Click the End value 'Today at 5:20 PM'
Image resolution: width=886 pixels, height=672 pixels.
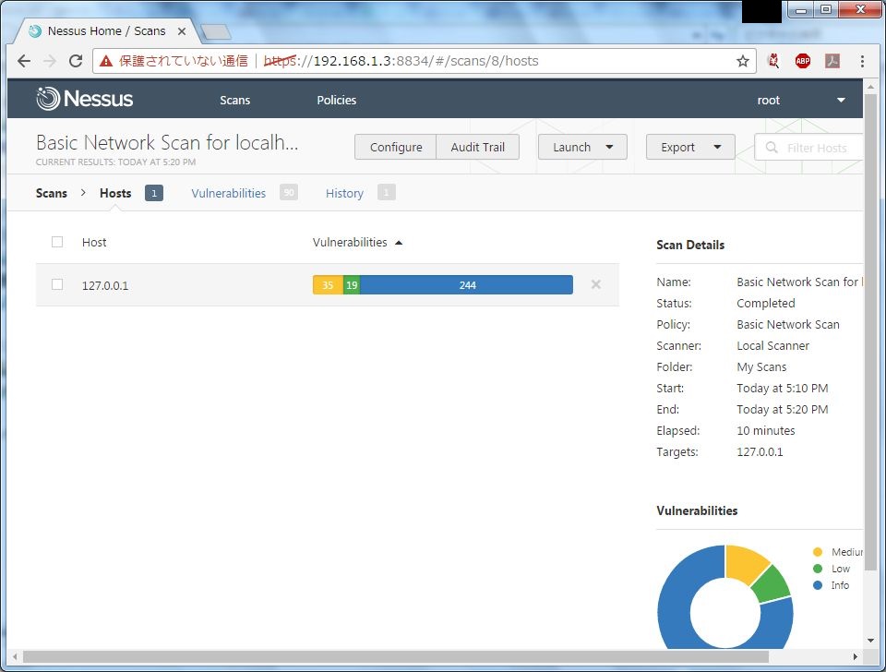click(782, 410)
